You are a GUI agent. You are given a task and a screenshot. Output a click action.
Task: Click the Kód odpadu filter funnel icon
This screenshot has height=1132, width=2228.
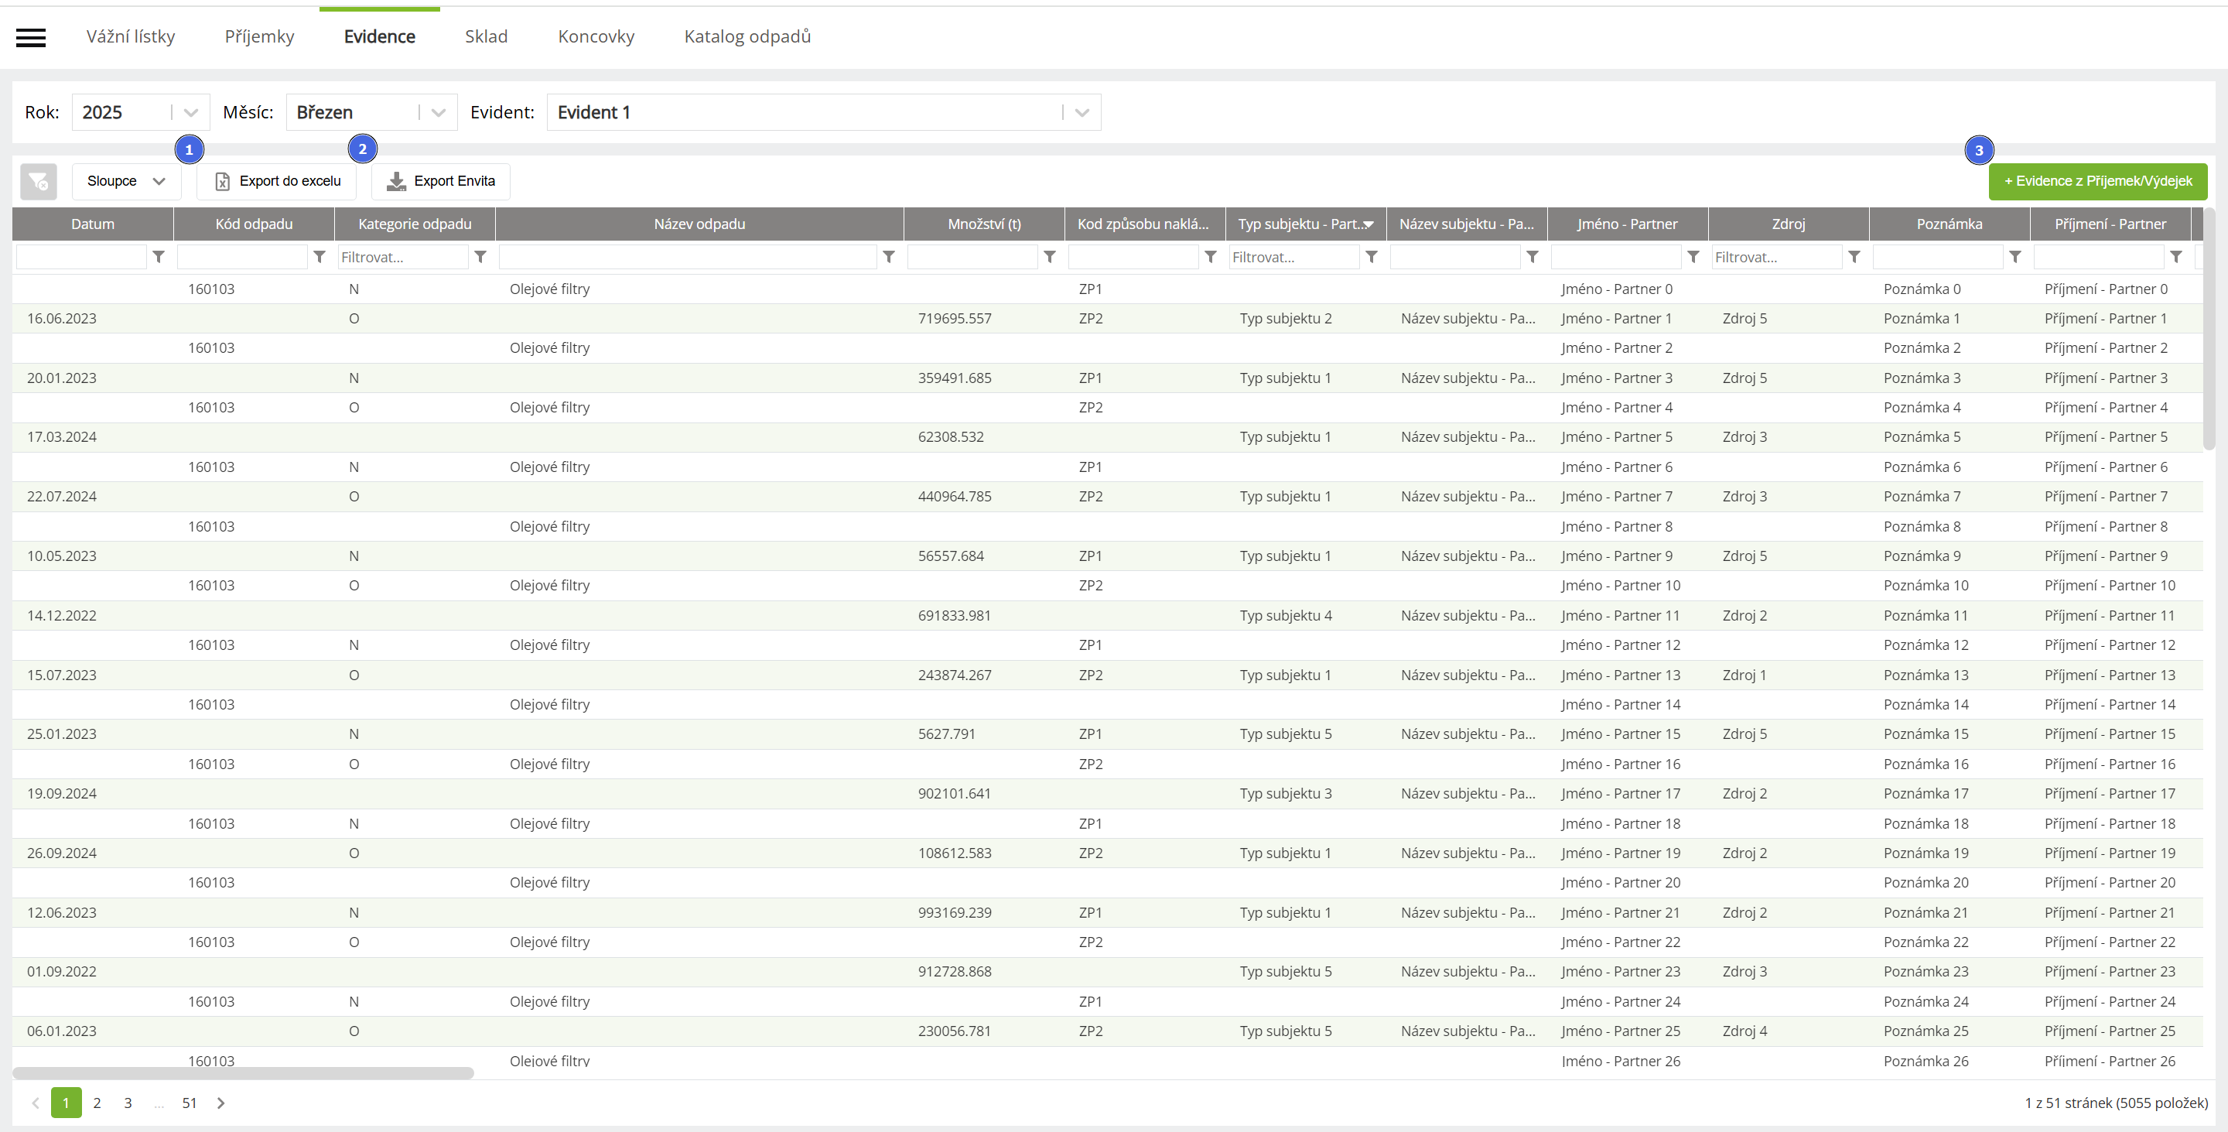(x=320, y=257)
